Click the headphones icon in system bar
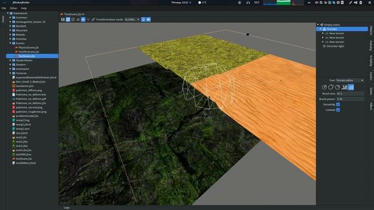The width and height of the screenshot is (374, 210). 248,2
